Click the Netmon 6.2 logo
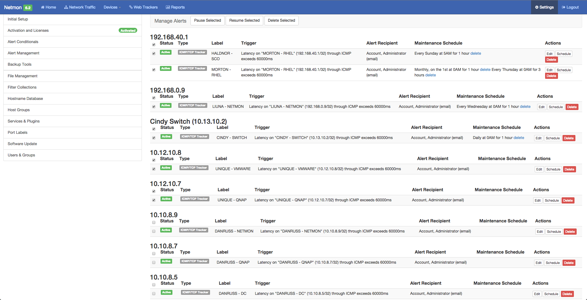587x300 pixels. point(18,7)
